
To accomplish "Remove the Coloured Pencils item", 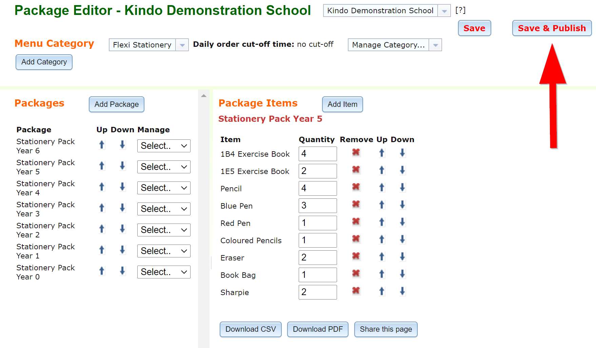I will pyautogui.click(x=356, y=239).
